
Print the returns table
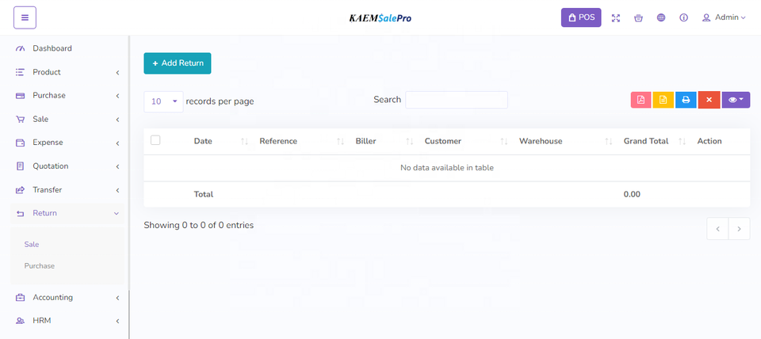coord(686,100)
